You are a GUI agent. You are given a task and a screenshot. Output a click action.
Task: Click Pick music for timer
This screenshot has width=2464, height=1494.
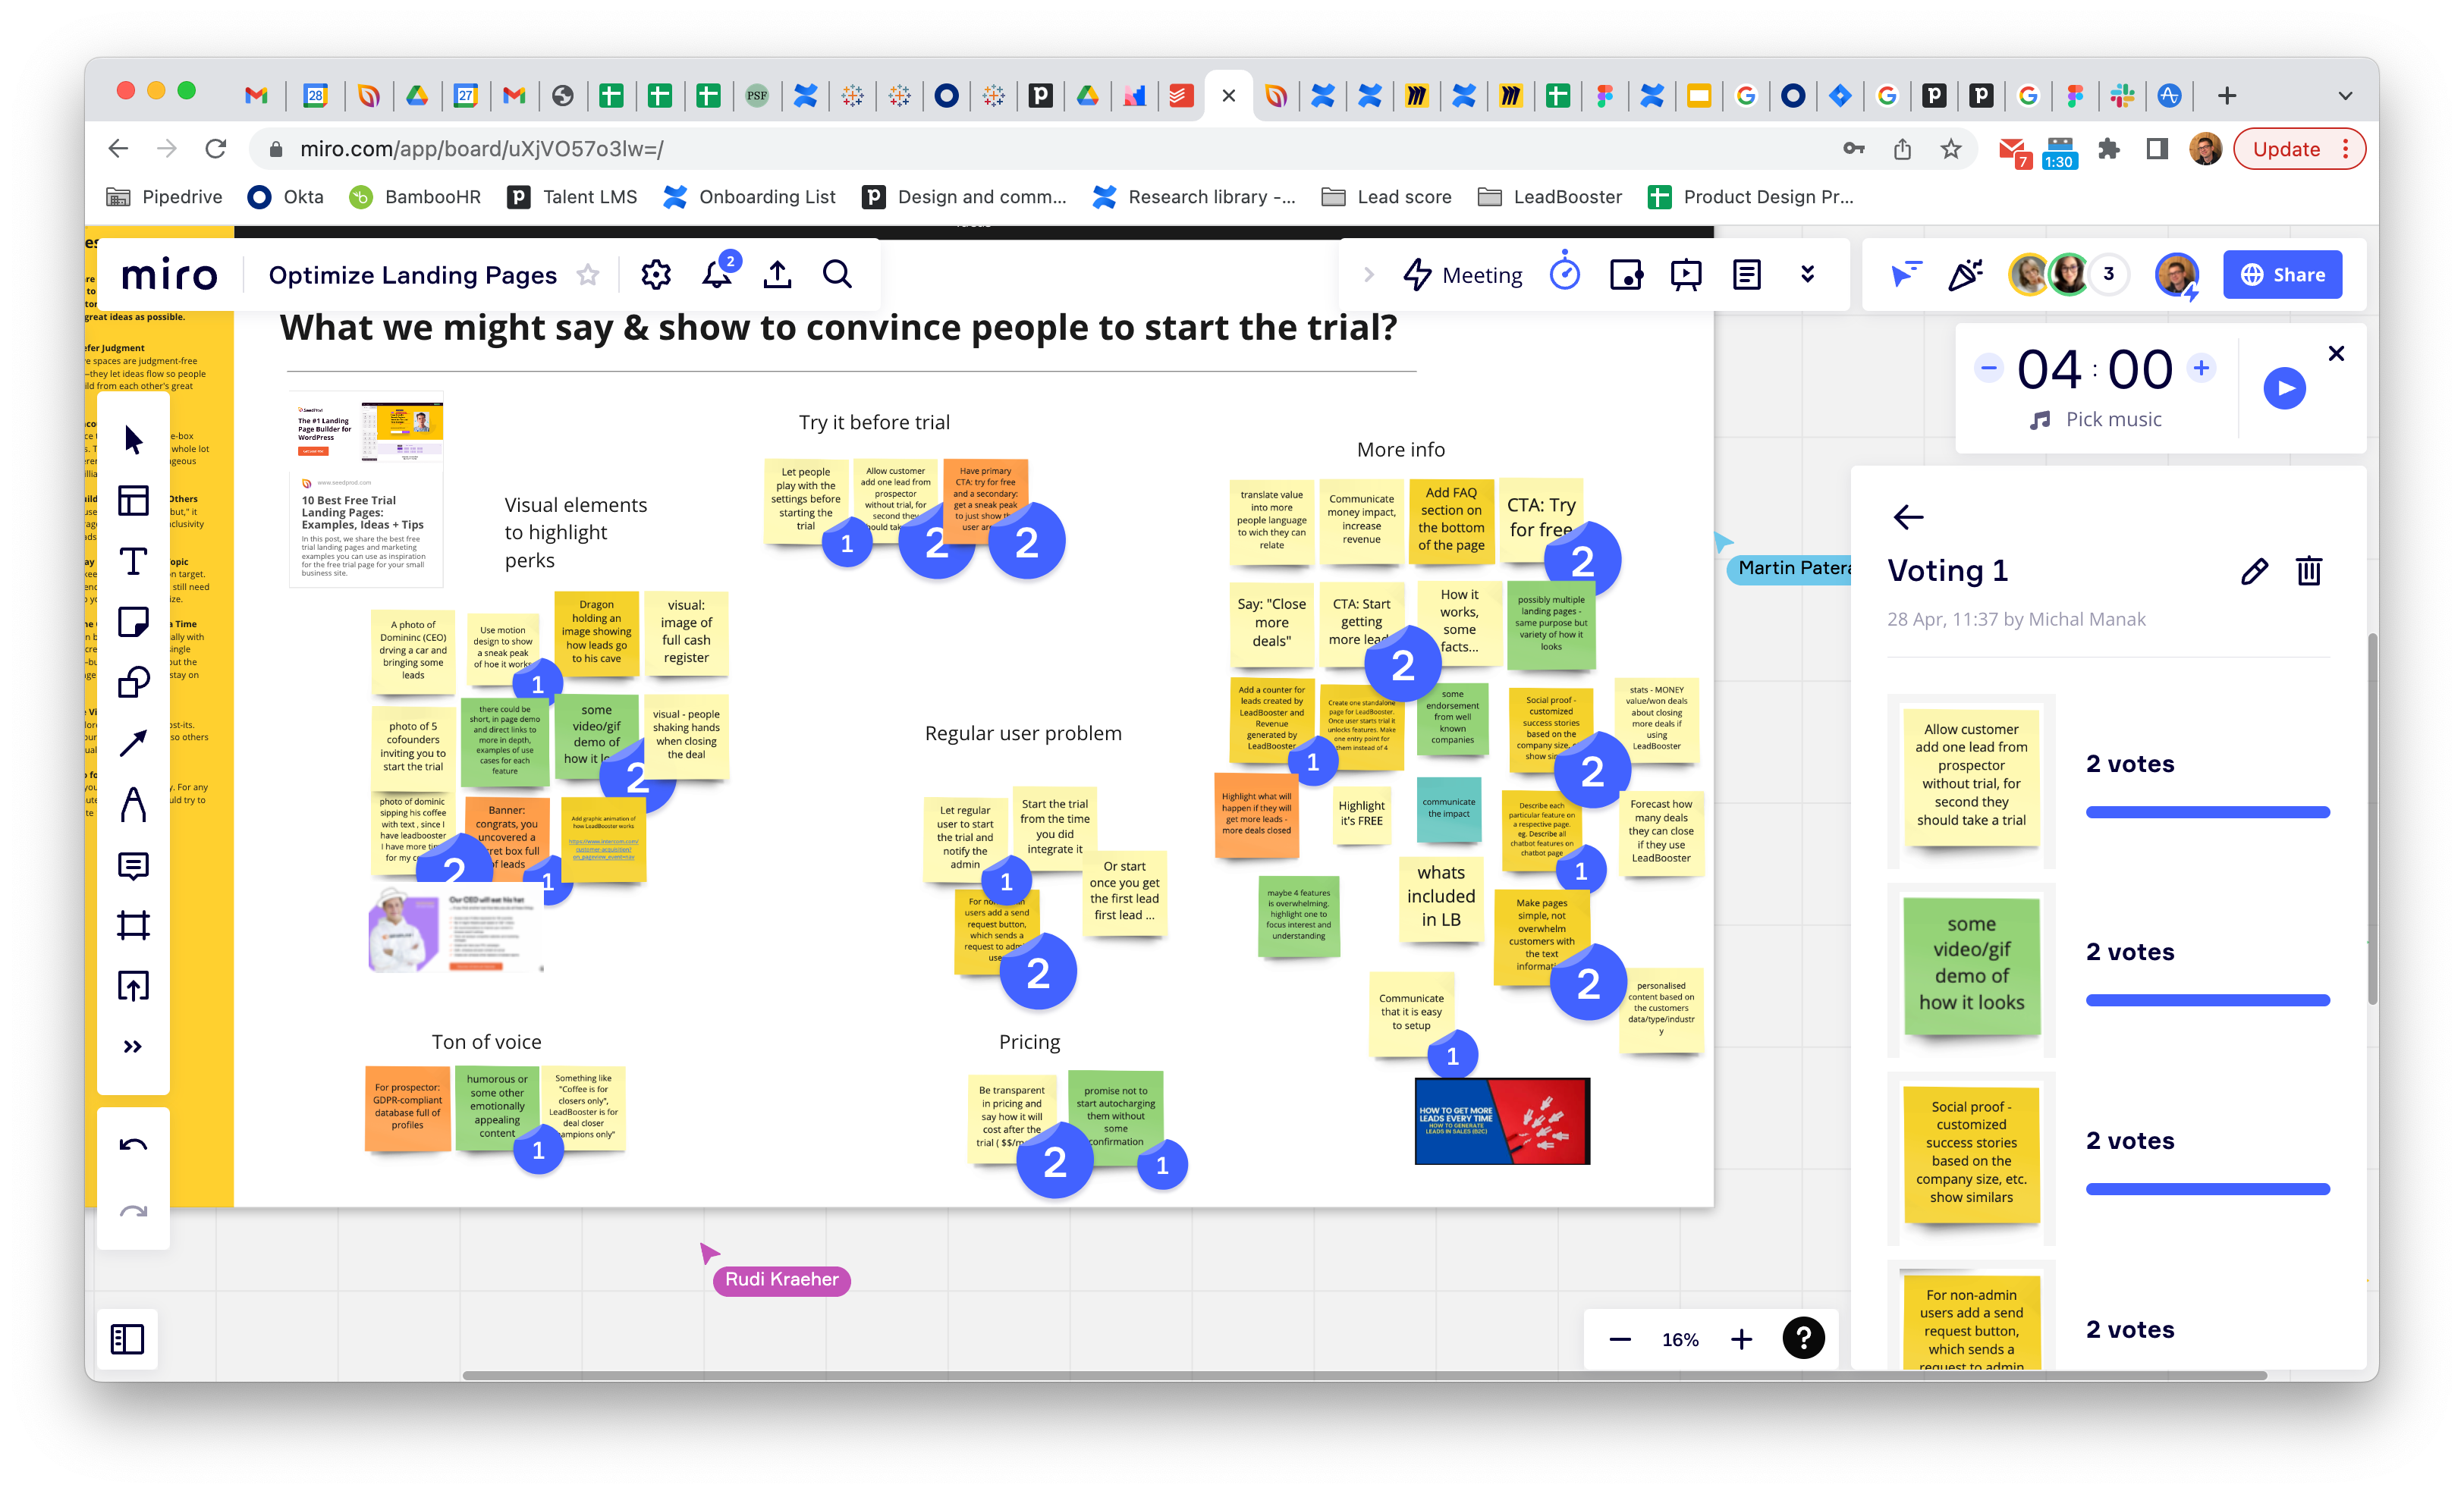(x=2095, y=420)
